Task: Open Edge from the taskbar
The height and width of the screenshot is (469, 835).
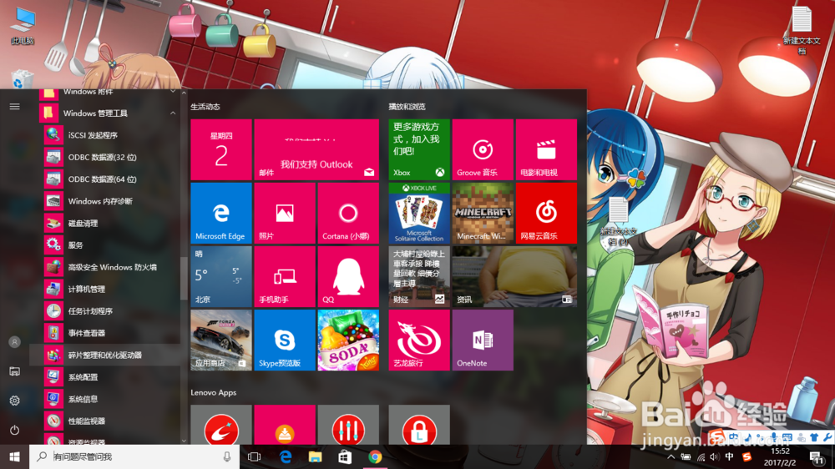Action: 286,456
